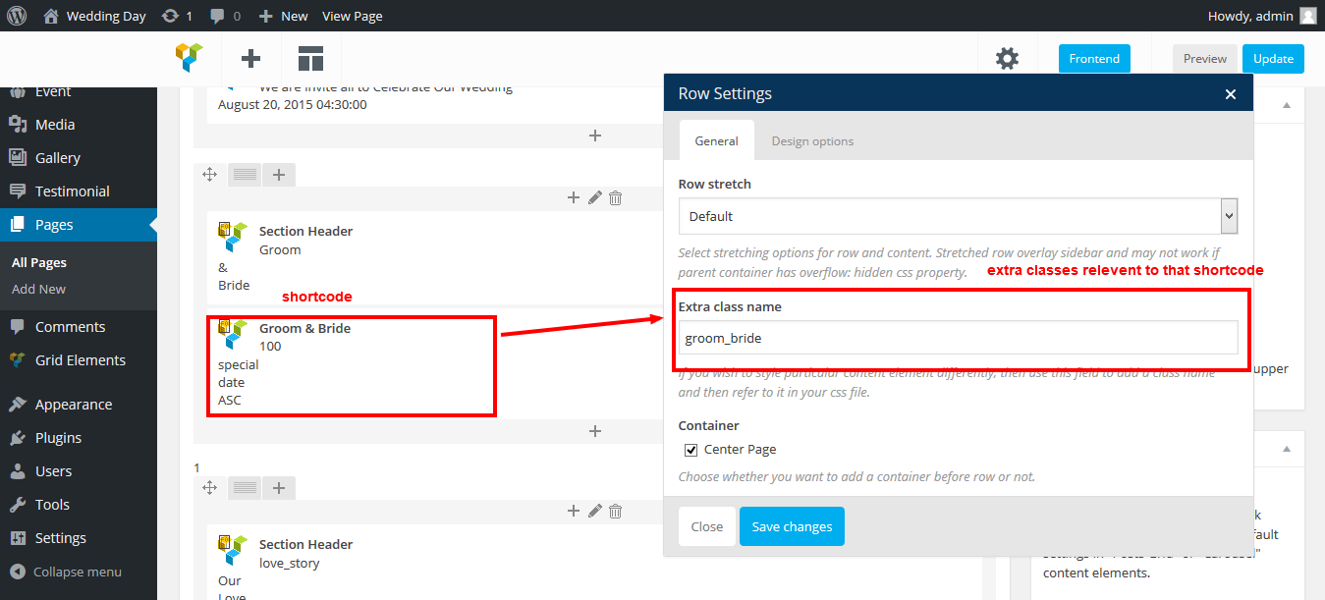The image size is (1325, 600).
Task: Collapse the admin sidebar menu
Action: (x=67, y=572)
